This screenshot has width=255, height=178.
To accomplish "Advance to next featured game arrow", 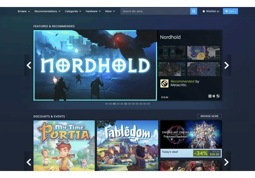I will (x=227, y=65).
